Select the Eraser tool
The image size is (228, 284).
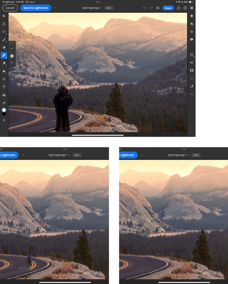pos(4,48)
